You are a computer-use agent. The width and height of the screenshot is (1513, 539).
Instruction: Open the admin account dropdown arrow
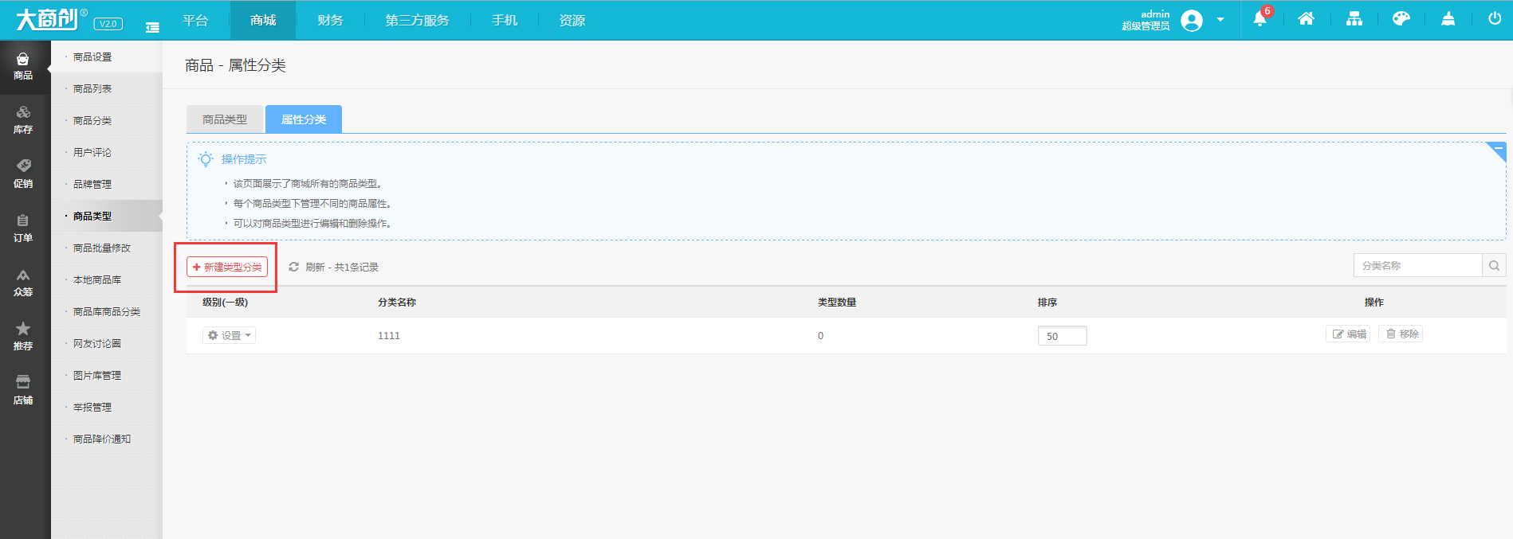(1220, 20)
